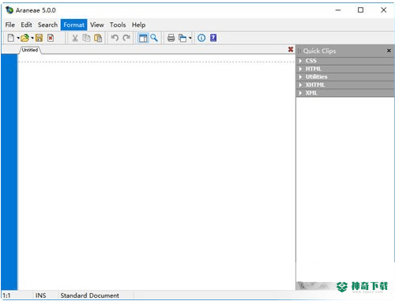395x301 pixels.
Task: Select the Untitled document tab
Action: [30, 50]
